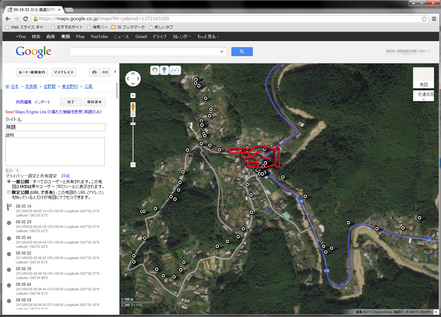Screen dimensions: 441x317
Task: Select the 一般公開 radio button
Action: tap(9, 181)
